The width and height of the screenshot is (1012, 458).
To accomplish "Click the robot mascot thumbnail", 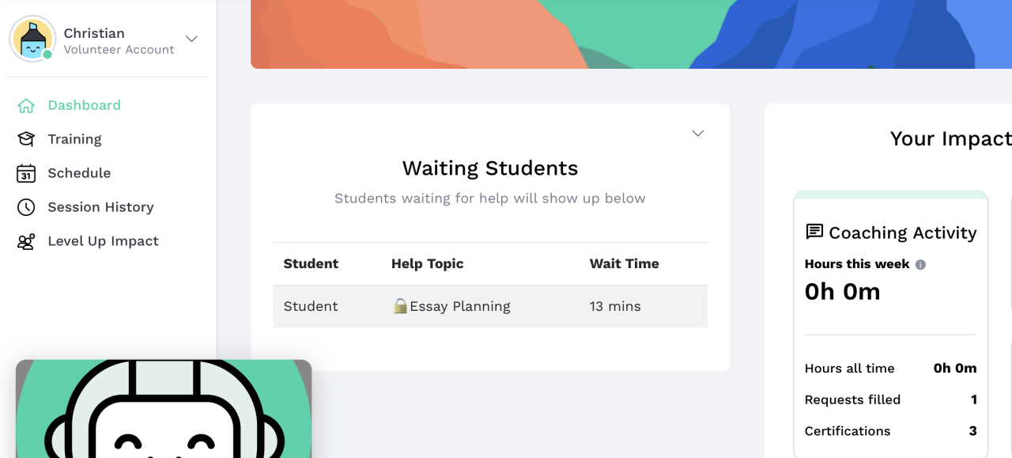I will [164, 409].
